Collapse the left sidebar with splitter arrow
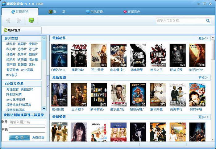The width and height of the screenshot is (216, 149). click(48, 86)
